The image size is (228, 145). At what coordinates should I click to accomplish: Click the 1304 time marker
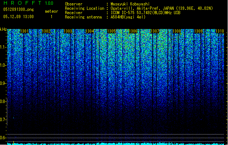click(x=90, y=31)
